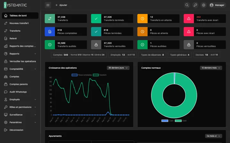Click the warning icon for Transferts avec écart
The width and height of the screenshot is (230, 143).
point(189,18)
